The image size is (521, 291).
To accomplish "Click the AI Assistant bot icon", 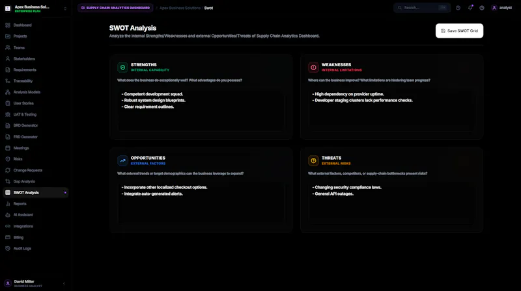I will tap(8, 215).
